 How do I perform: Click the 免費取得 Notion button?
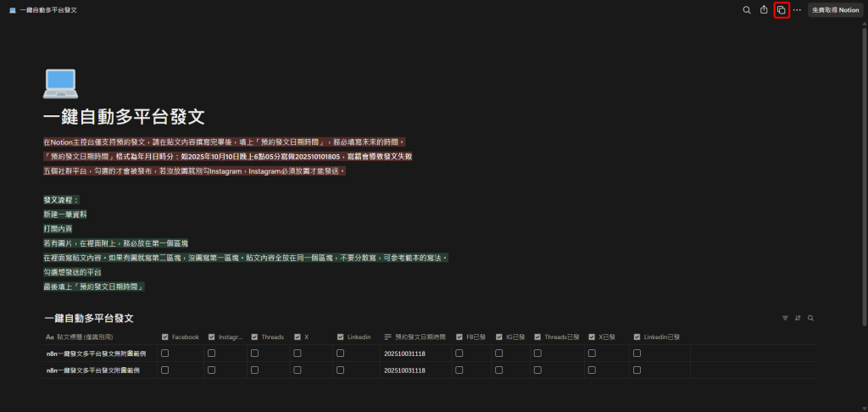coord(835,10)
